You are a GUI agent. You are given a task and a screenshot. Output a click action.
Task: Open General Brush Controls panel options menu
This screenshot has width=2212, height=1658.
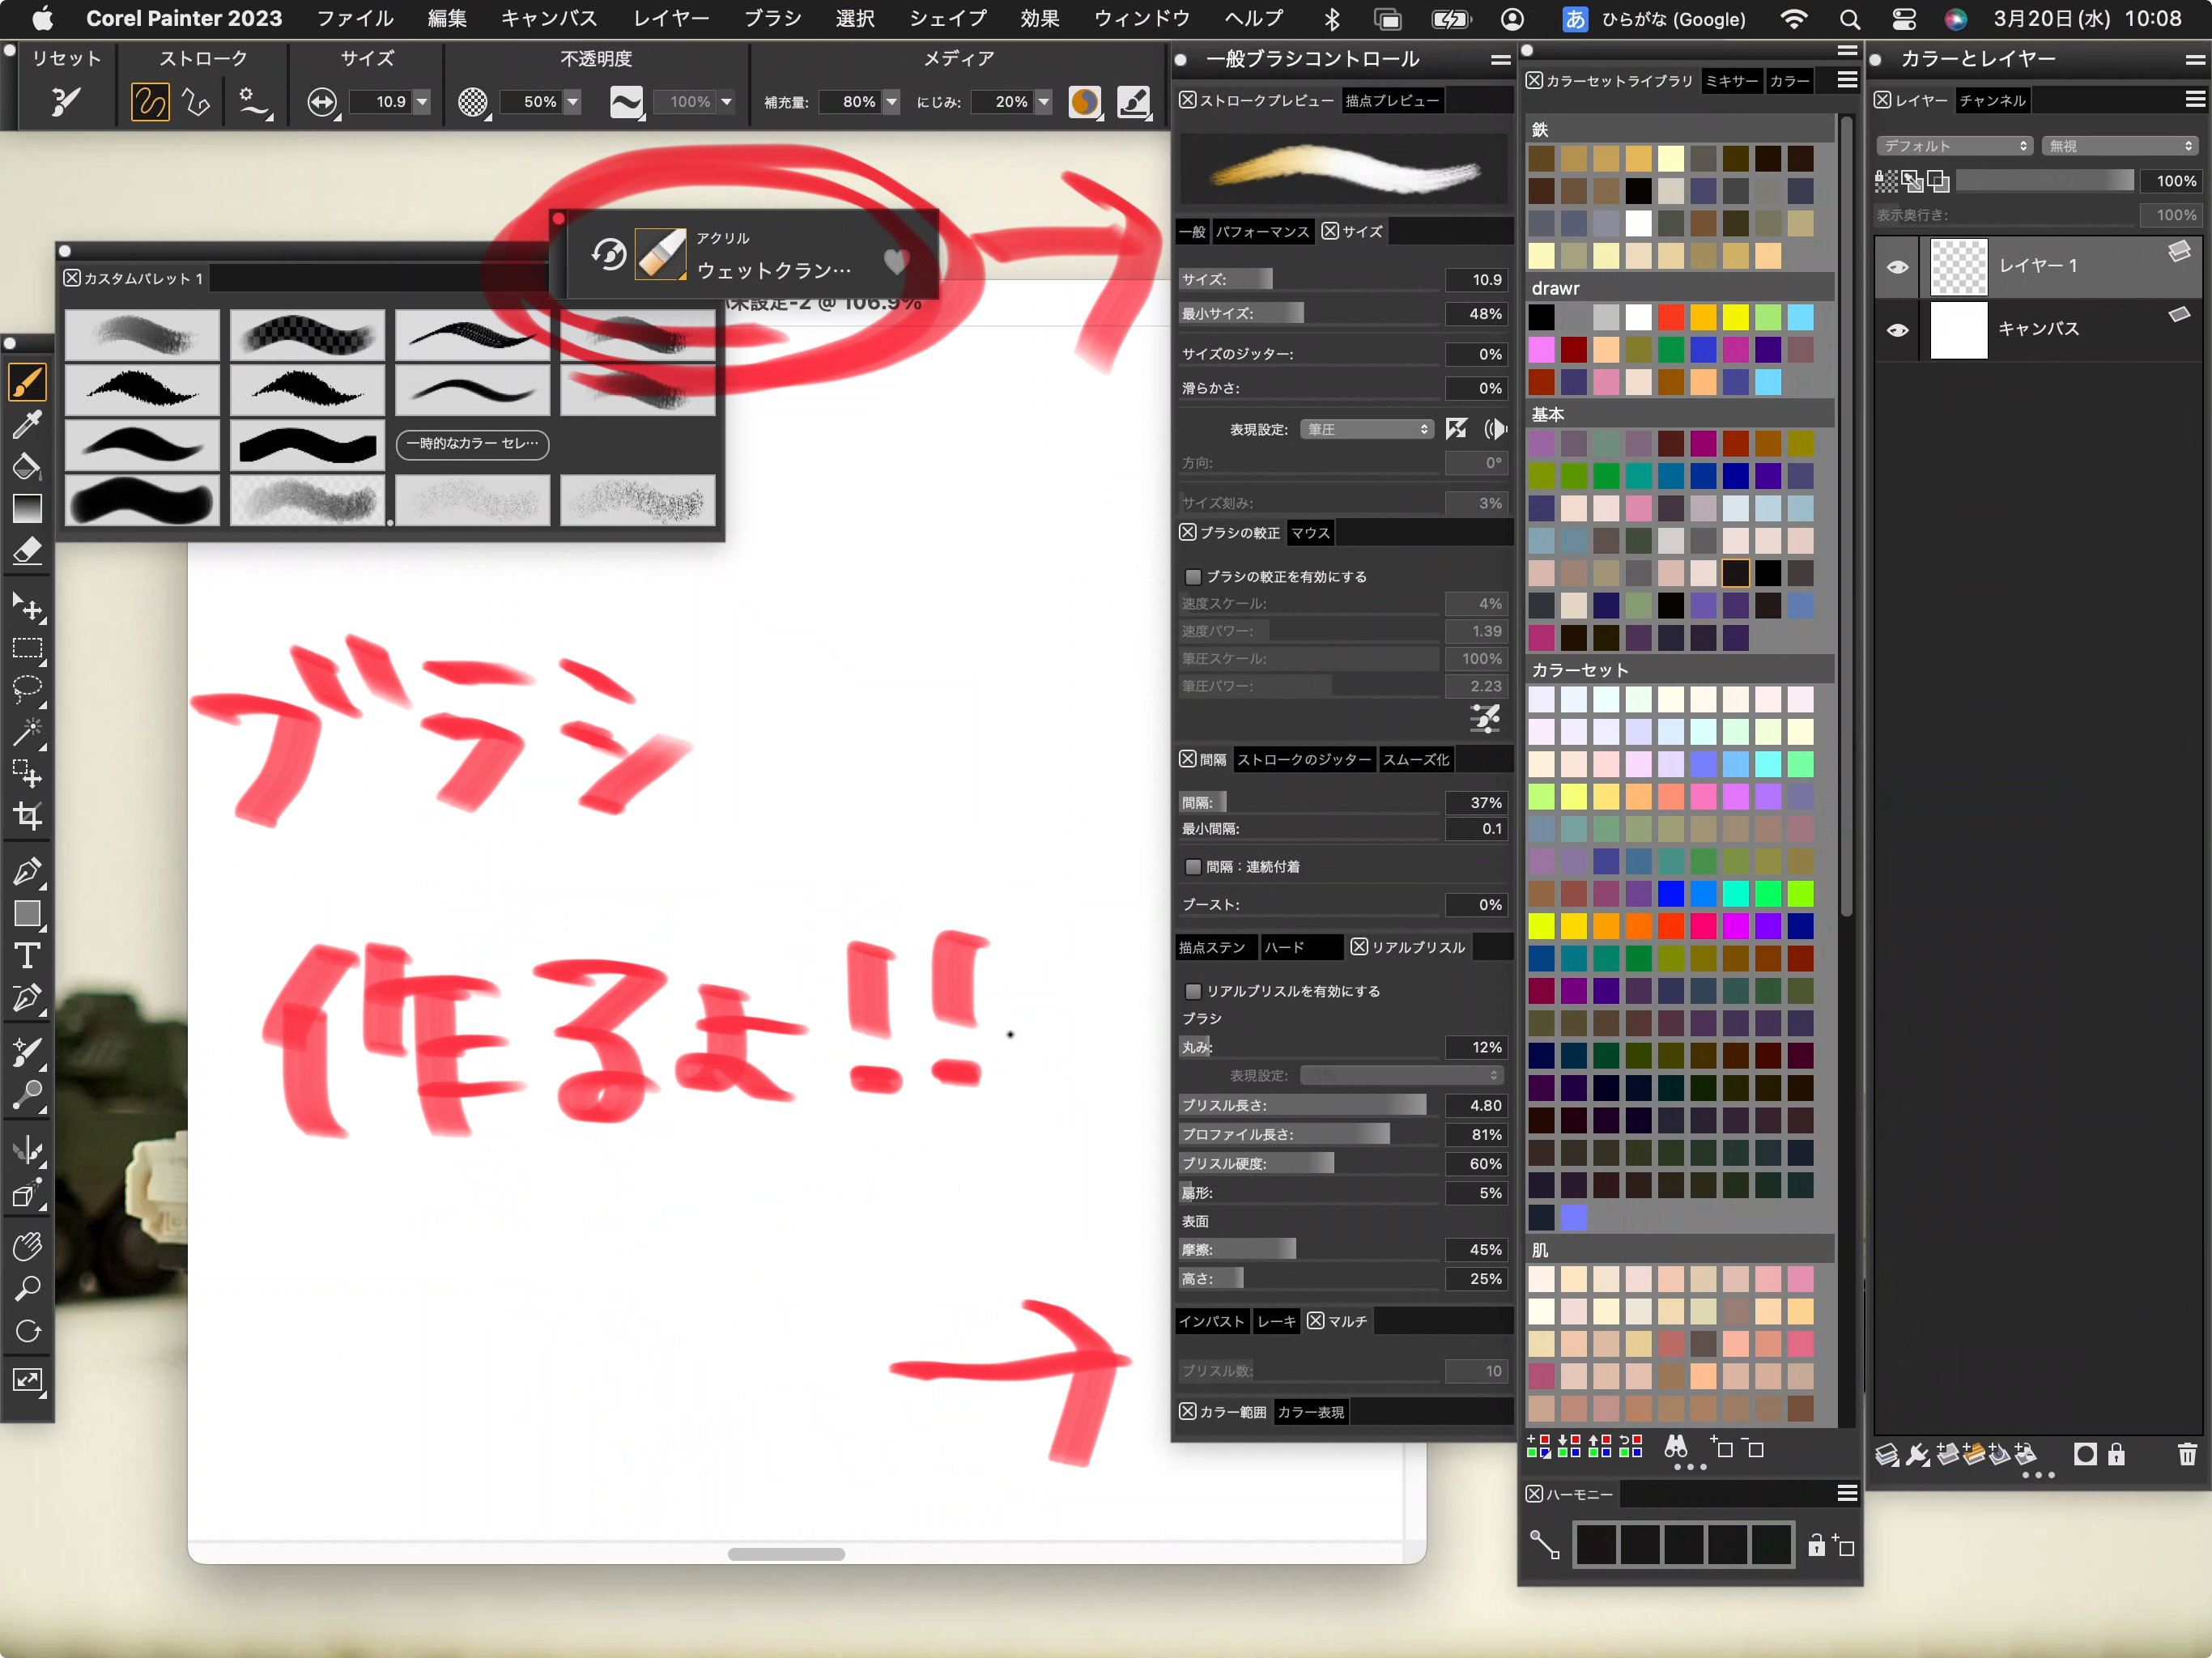[x=1500, y=60]
